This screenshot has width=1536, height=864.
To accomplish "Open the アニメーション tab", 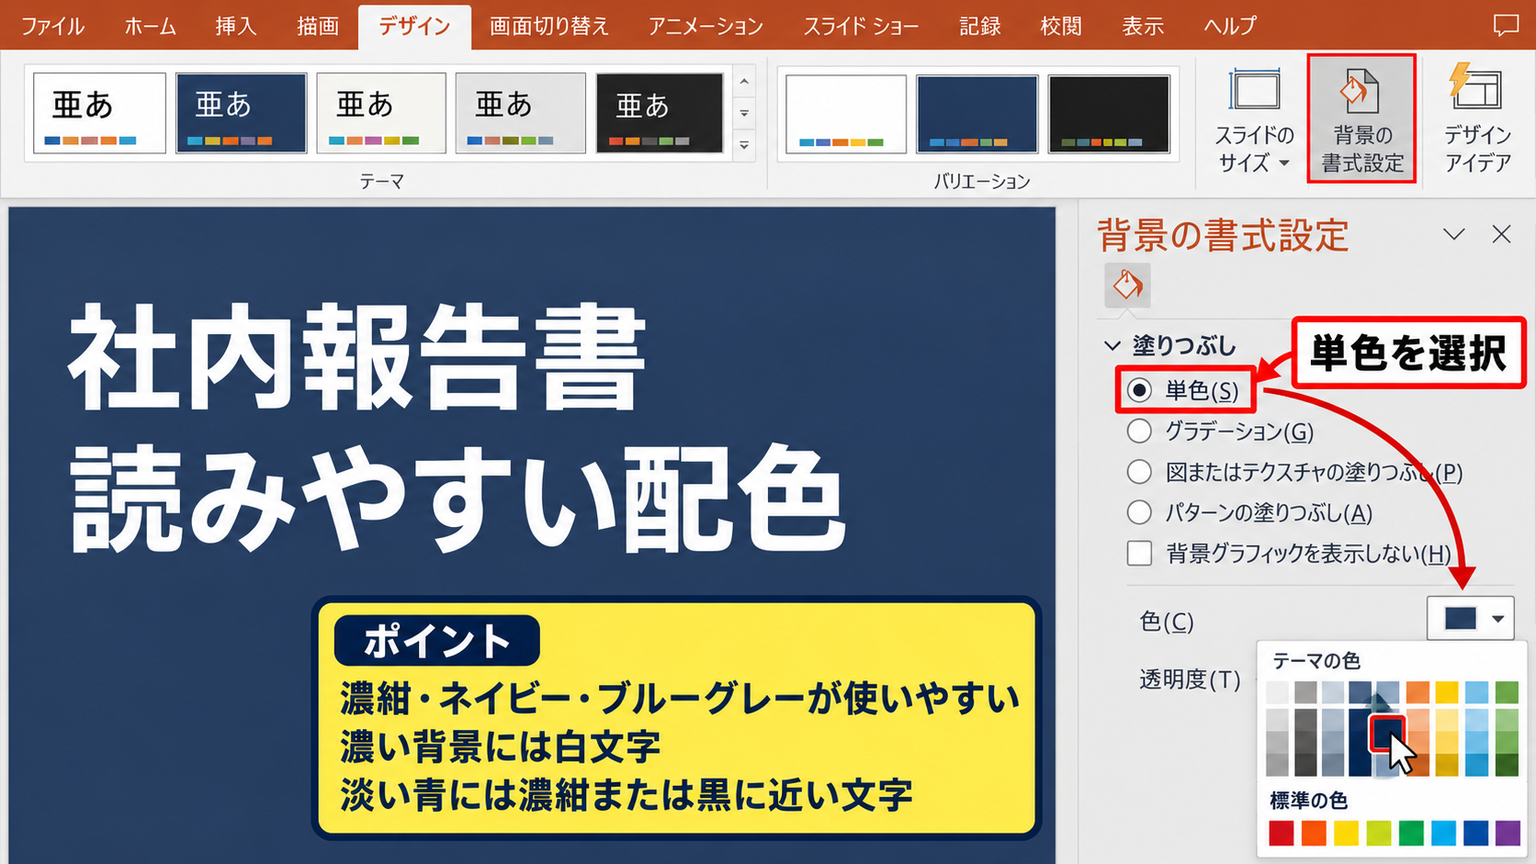I will [706, 26].
